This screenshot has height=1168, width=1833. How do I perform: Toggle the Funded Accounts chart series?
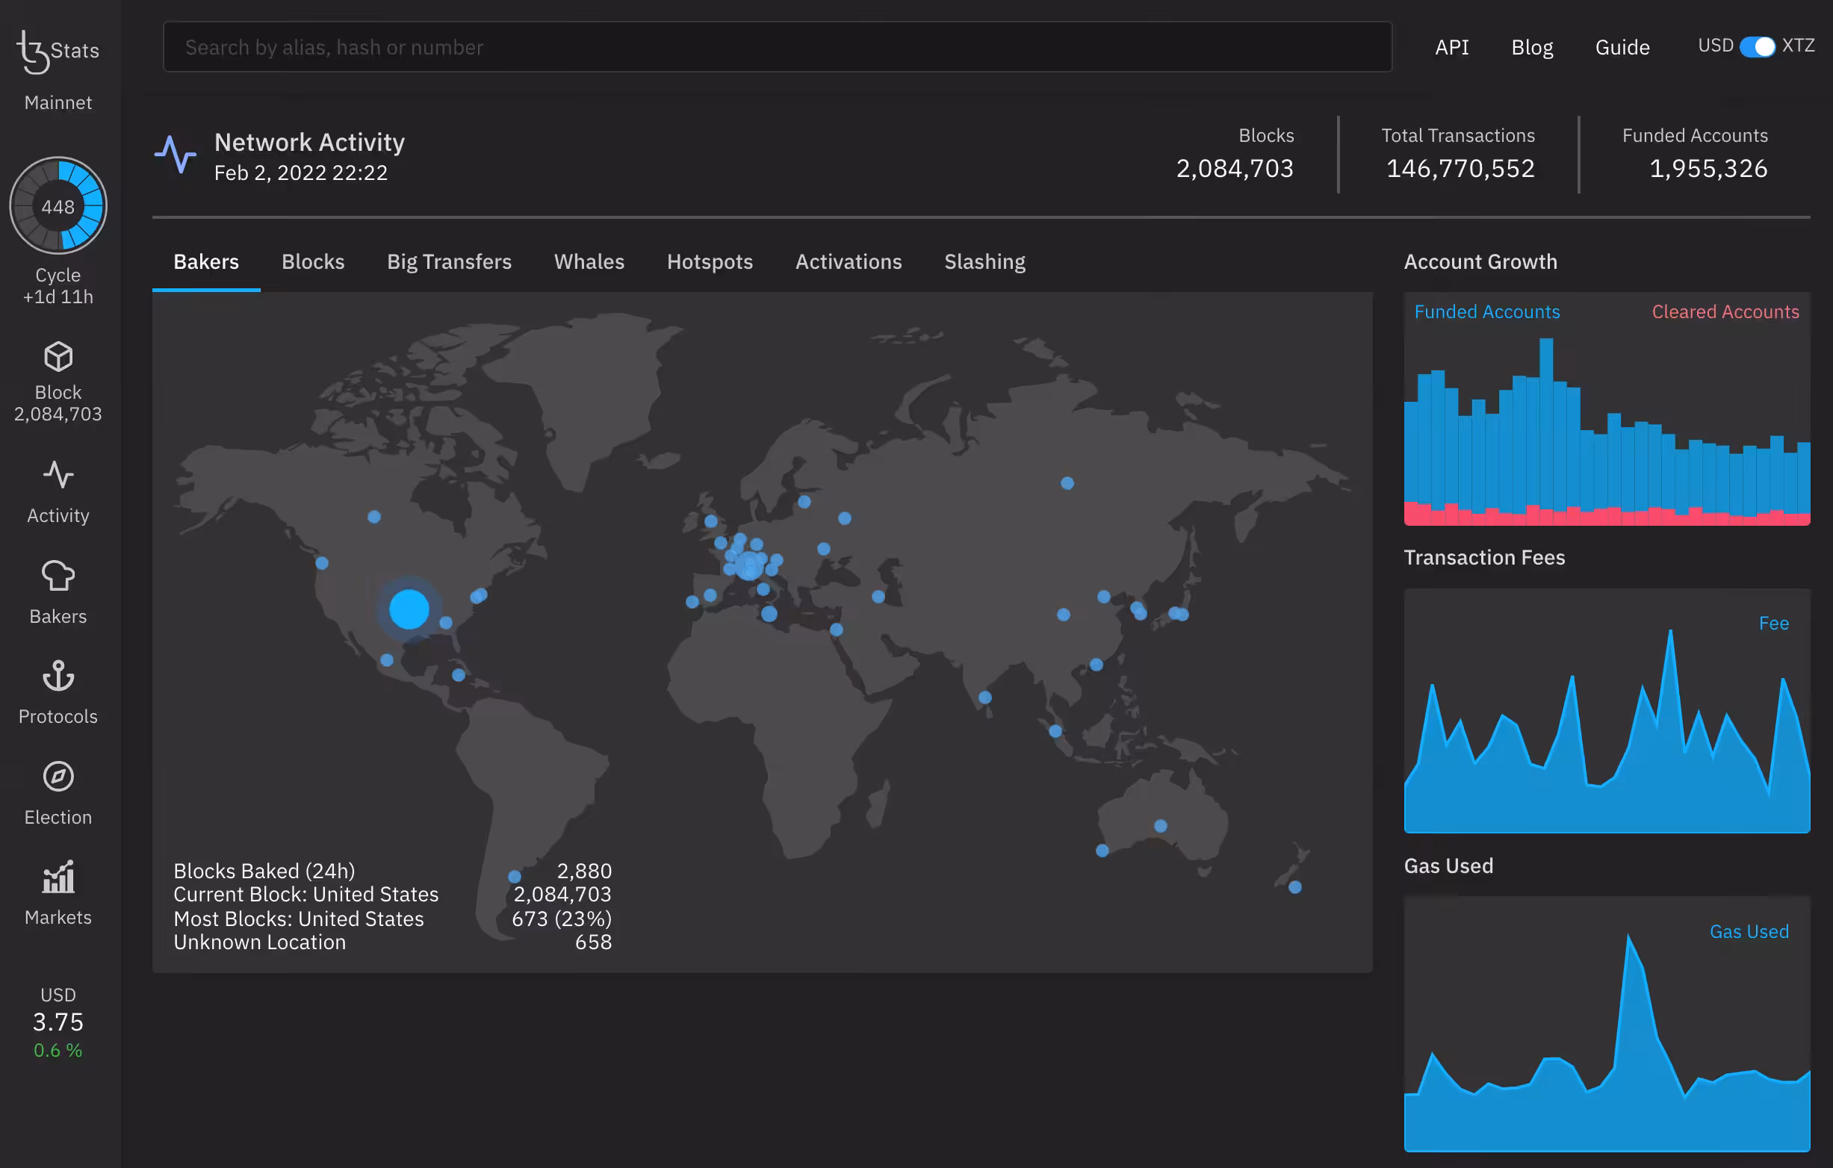coord(1486,312)
